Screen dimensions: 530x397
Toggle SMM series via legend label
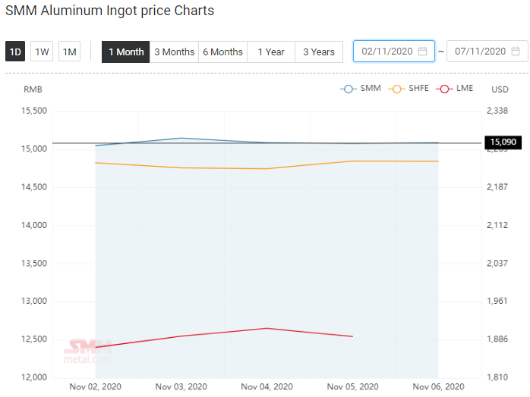coord(371,89)
